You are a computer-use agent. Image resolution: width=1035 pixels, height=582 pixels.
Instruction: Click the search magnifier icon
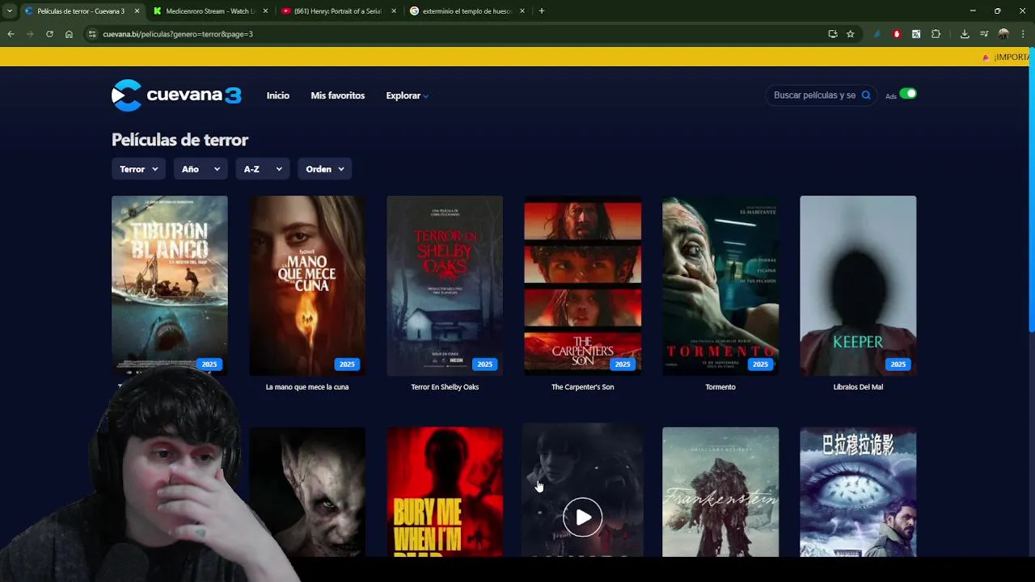point(866,95)
